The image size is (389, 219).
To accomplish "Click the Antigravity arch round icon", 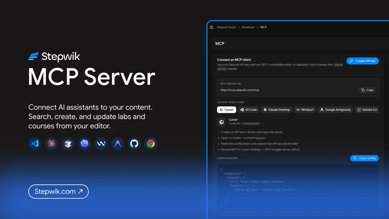I will (x=117, y=143).
